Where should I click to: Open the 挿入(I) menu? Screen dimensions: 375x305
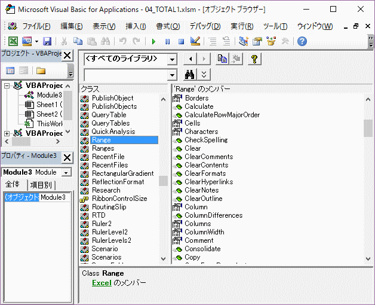(x=136, y=26)
